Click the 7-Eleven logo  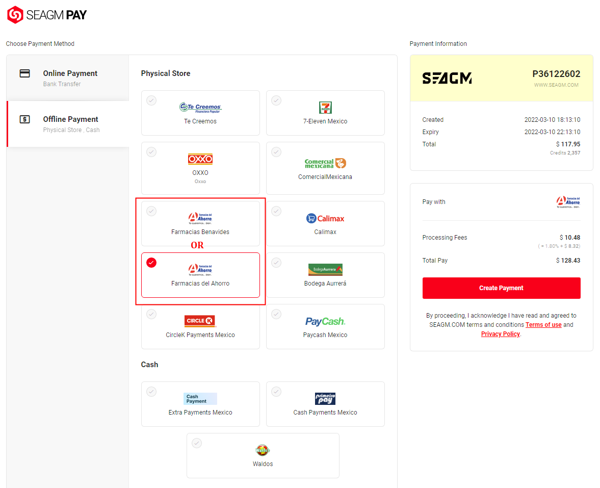point(325,108)
